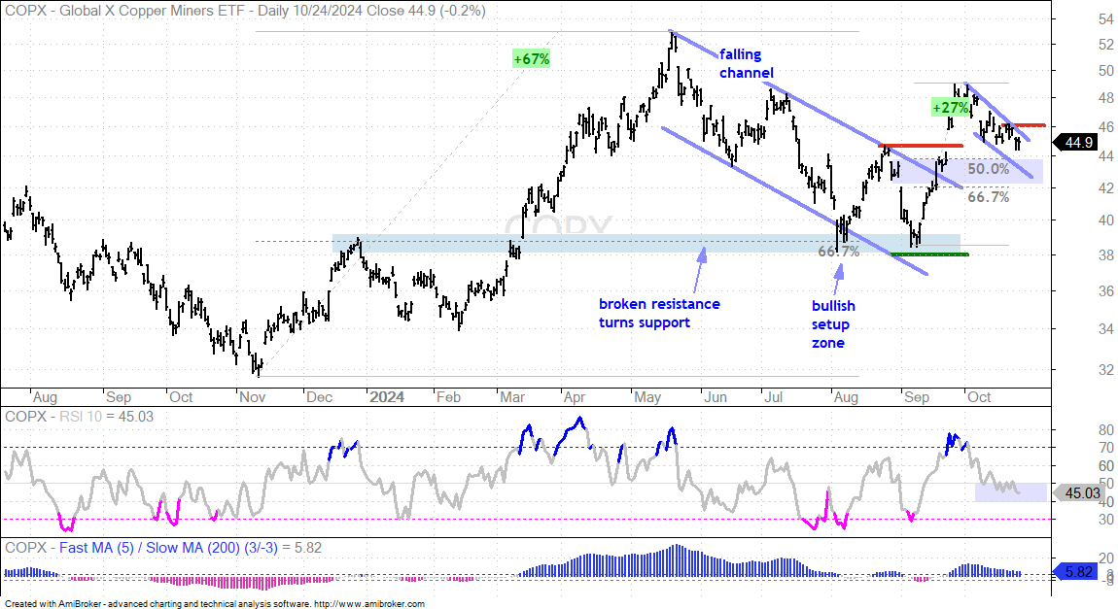Click the Oct marker at far right
The image size is (1118, 609).
coord(979,396)
